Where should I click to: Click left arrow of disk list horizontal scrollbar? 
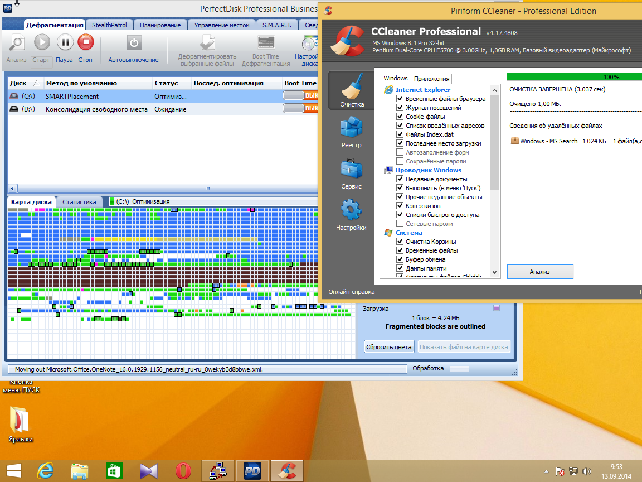[12, 189]
